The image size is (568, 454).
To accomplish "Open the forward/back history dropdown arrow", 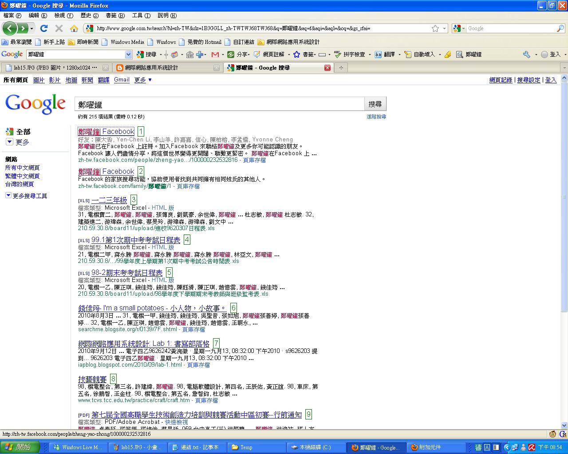I will click(32, 28).
